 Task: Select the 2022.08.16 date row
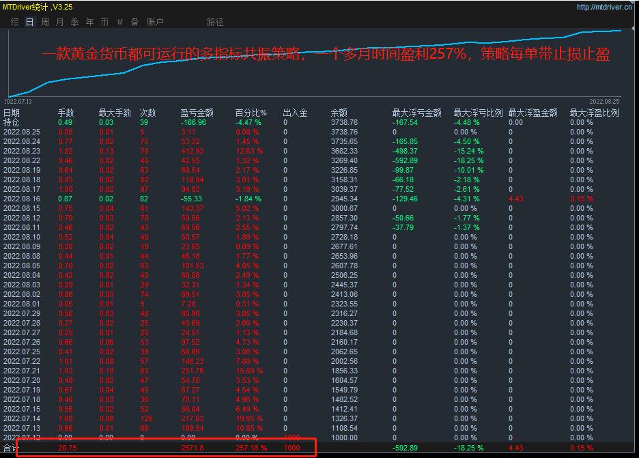pos(22,199)
